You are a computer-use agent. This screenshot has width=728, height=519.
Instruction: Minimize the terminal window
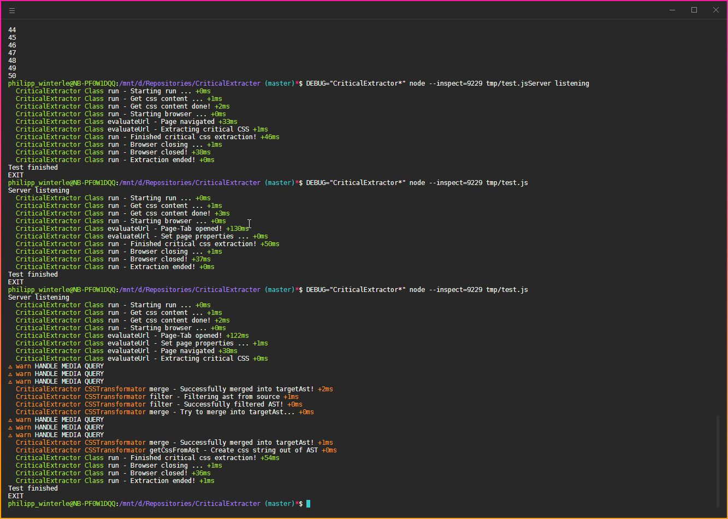pyautogui.click(x=672, y=10)
